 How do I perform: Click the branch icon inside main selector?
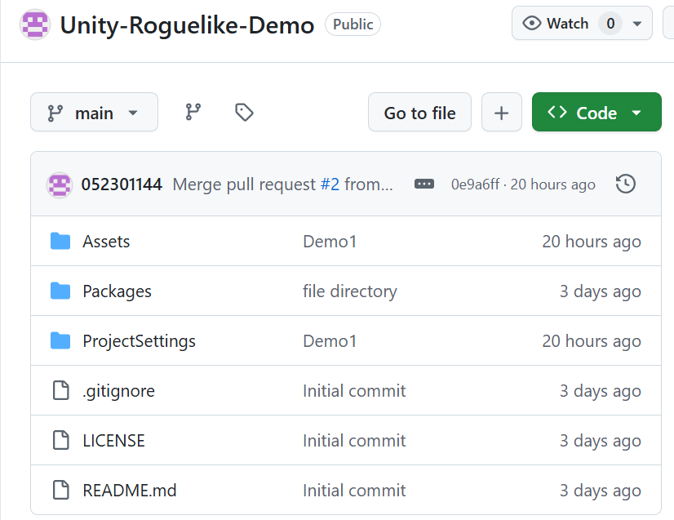click(55, 113)
